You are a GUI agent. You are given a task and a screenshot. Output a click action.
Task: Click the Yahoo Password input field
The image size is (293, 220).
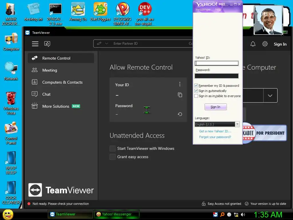pyautogui.click(x=217, y=76)
